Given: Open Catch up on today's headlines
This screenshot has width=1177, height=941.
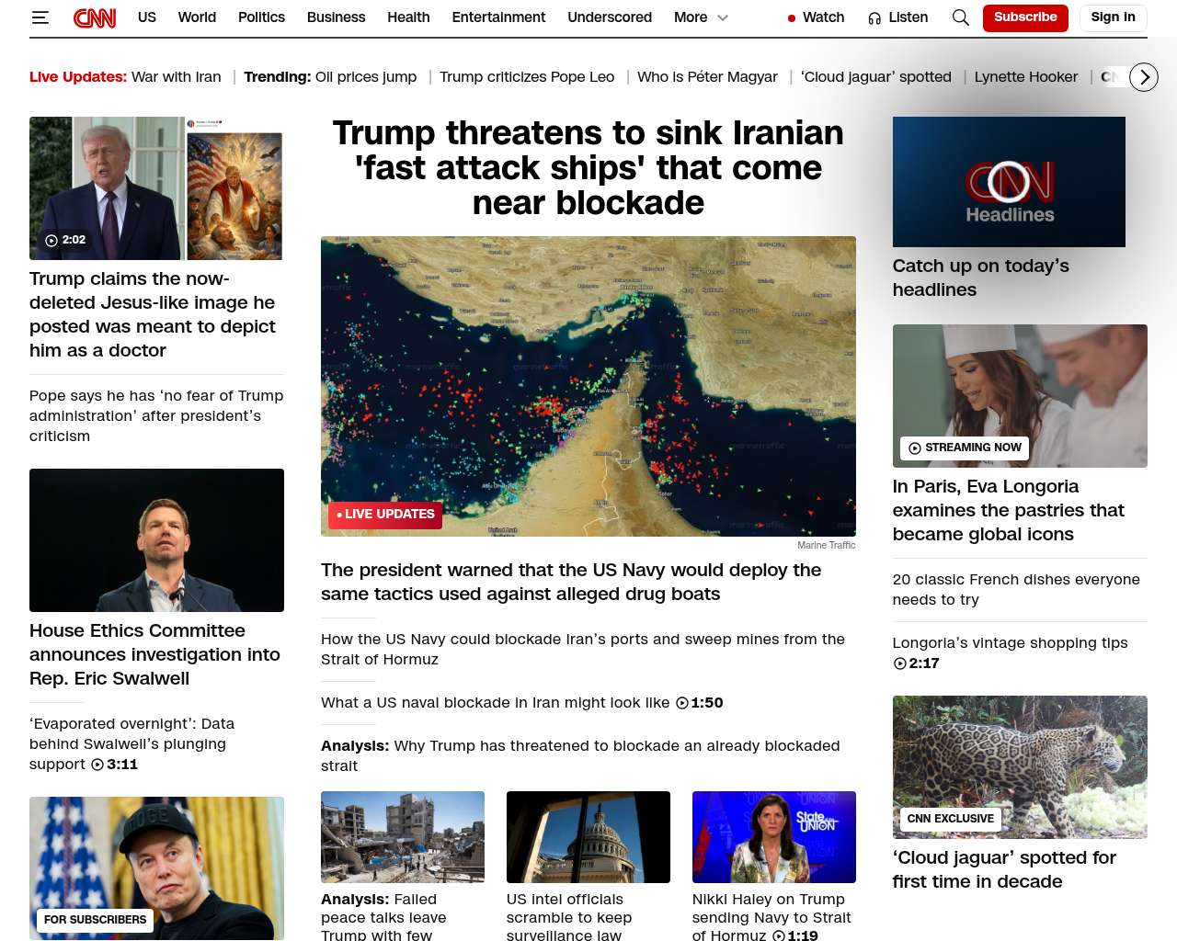Looking at the screenshot, I should (x=981, y=278).
